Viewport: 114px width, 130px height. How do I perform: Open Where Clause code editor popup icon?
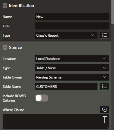coord(104,110)
